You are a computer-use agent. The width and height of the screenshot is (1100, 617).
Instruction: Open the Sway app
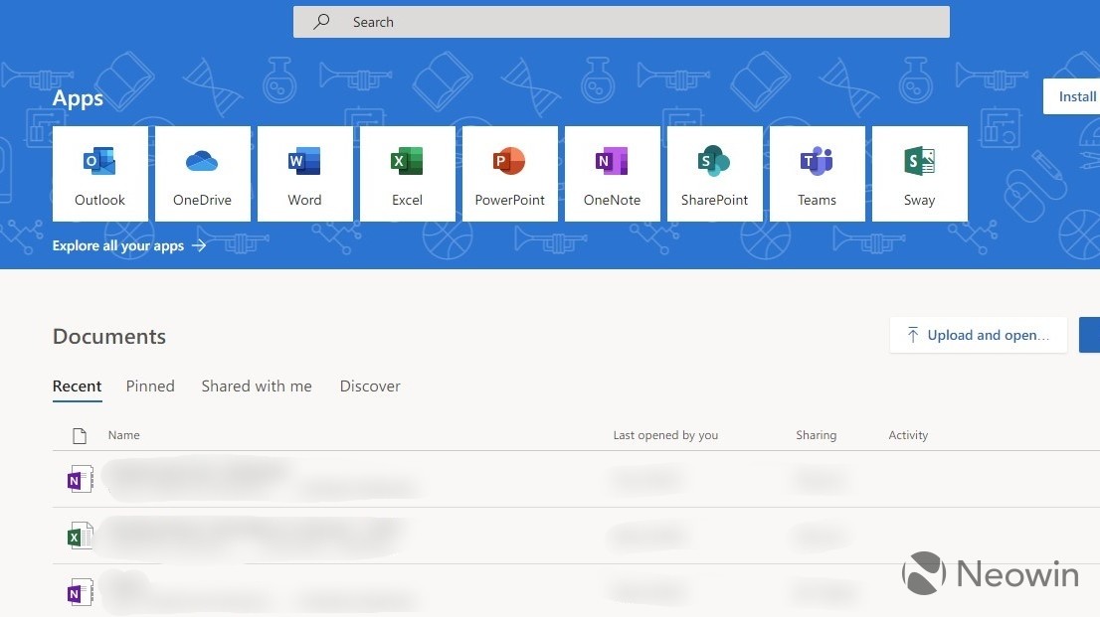point(919,173)
